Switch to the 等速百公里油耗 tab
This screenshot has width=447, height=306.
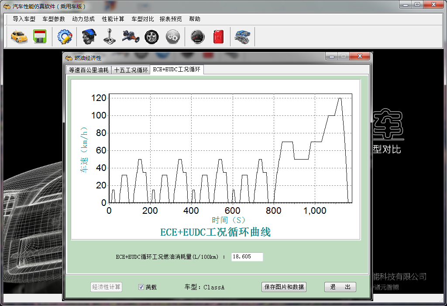point(89,70)
